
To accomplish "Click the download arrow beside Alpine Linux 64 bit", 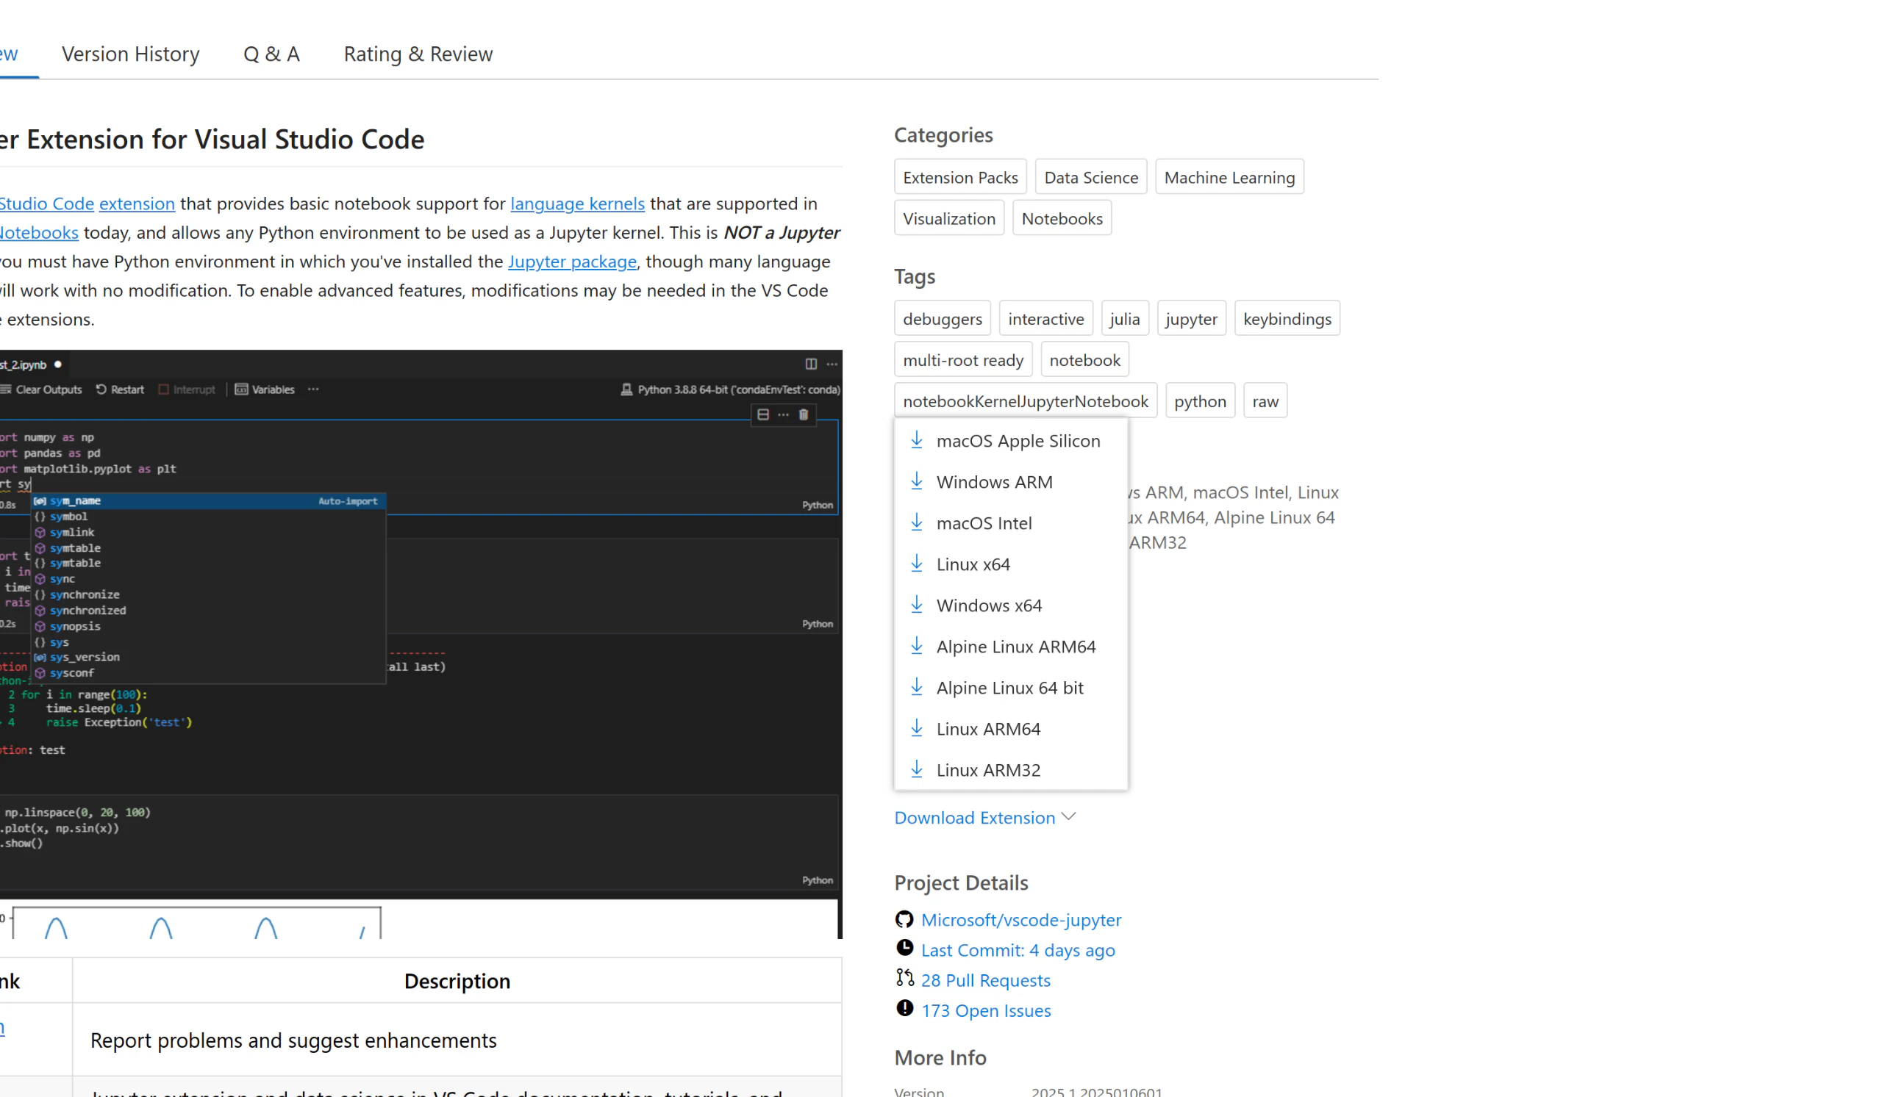I will (x=916, y=687).
